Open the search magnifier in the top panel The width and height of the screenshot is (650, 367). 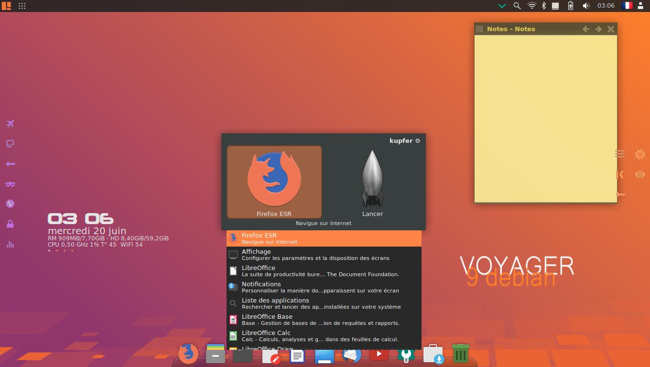517,6
